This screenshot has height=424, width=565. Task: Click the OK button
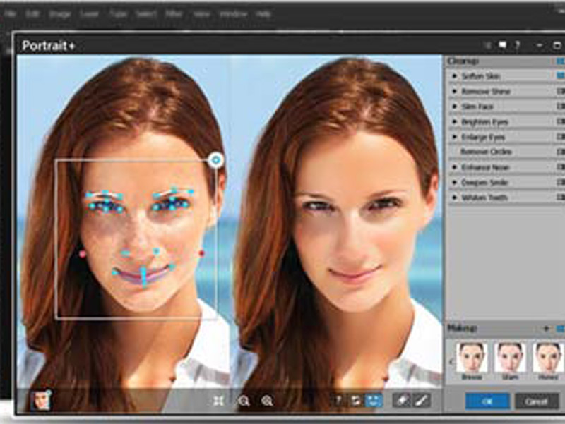(487, 401)
